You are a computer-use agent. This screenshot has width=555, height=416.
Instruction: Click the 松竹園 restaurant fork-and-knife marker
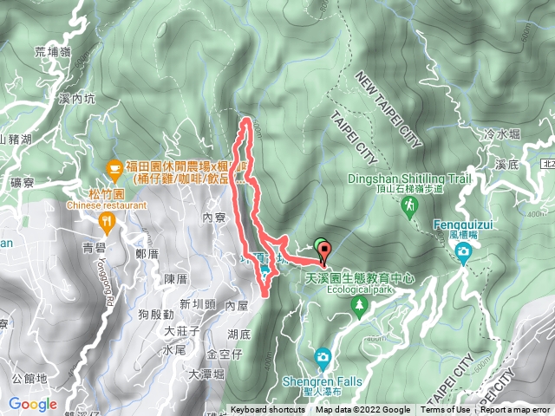(x=107, y=224)
